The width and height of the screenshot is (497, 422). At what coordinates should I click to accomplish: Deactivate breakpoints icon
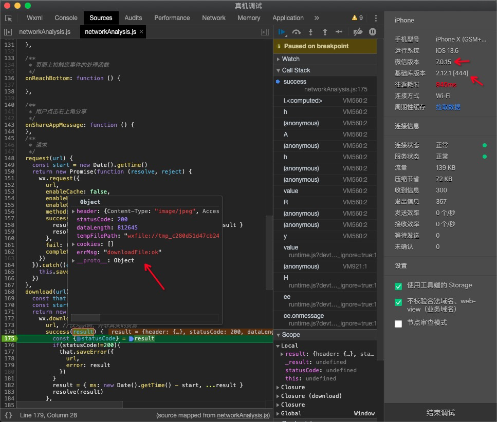[358, 32]
